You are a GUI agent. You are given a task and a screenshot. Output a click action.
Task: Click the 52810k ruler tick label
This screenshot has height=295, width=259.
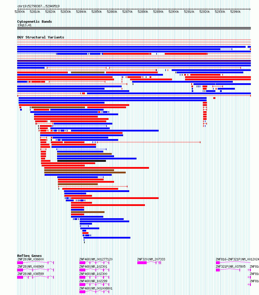pos(35,12)
